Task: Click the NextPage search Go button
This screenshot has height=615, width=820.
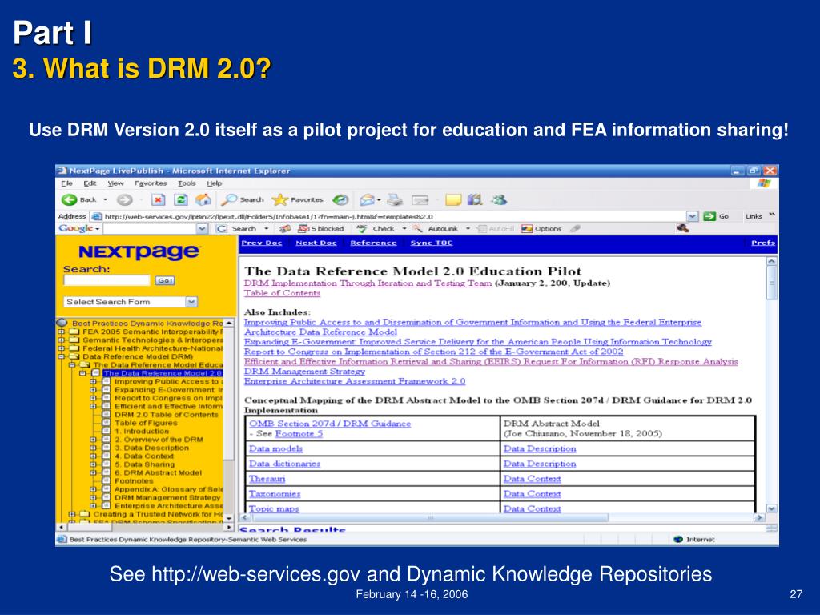Action: coord(165,281)
